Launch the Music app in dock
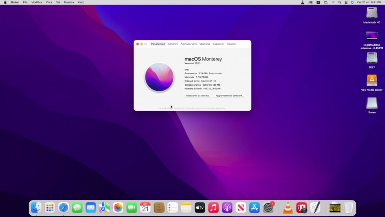The width and height of the screenshot is (385, 217). [x=214, y=208]
